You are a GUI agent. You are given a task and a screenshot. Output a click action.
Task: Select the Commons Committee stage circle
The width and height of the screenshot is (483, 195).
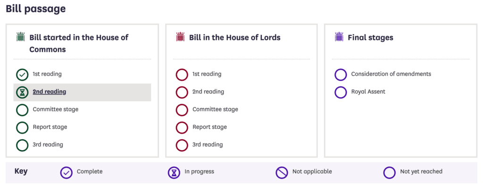click(x=22, y=110)
